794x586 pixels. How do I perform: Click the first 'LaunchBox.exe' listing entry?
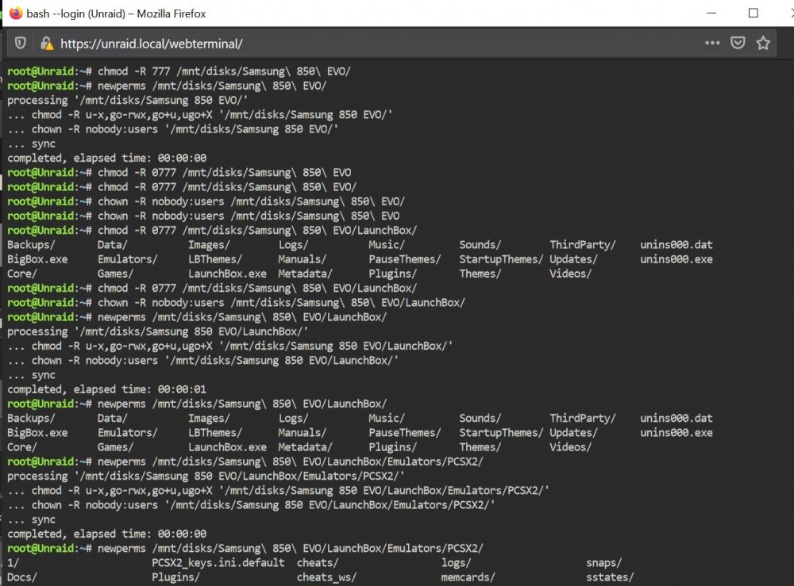pos(227,274)
